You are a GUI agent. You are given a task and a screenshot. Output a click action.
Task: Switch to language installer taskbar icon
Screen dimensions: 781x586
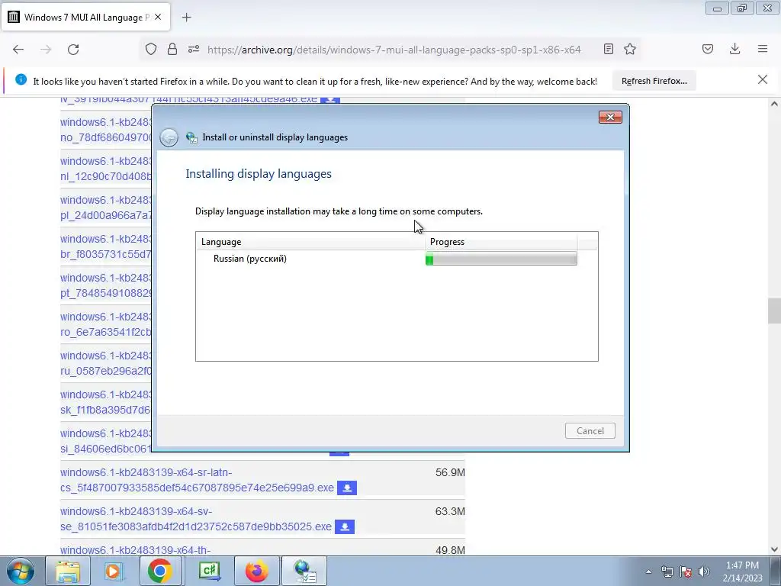(304, 571)
